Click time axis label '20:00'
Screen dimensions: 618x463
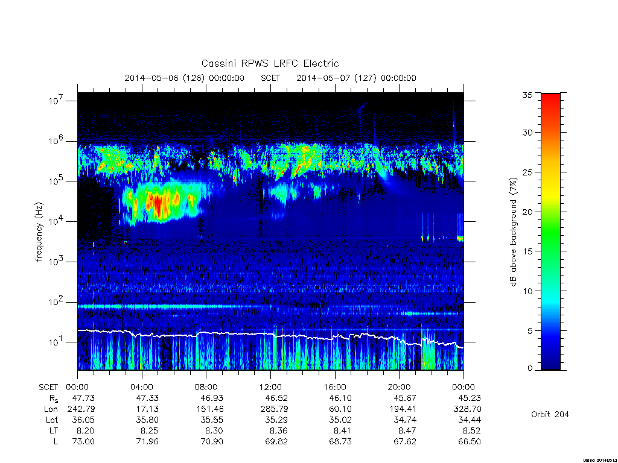tap(399, 387)
